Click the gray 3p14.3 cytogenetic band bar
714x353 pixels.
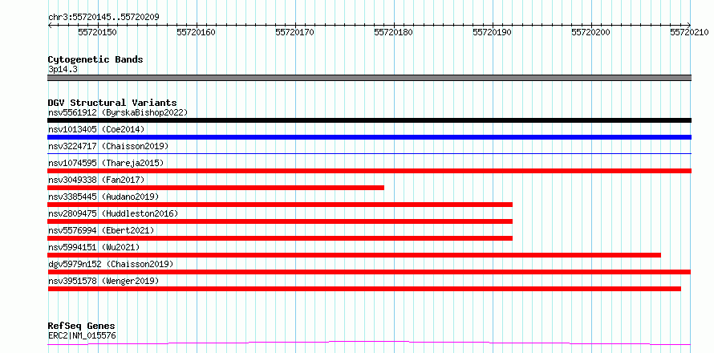coord(369,78)
